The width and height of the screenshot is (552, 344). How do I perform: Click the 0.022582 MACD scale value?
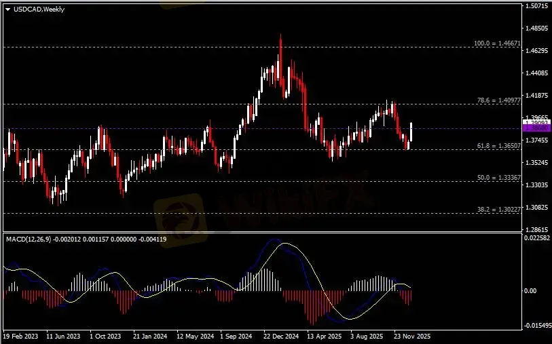[537, 238]
